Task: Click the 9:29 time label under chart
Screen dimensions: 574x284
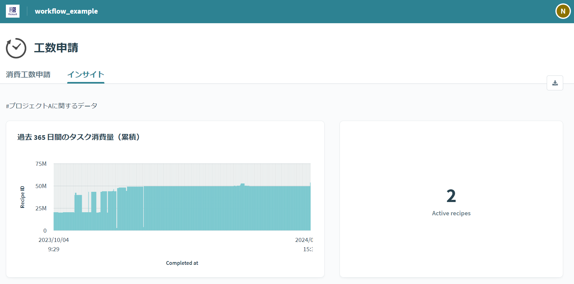Action: 54,249
